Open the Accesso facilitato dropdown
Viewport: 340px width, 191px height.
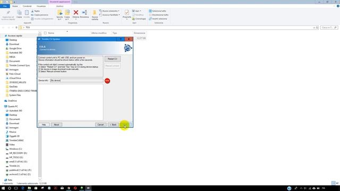(x=109, y=15)
